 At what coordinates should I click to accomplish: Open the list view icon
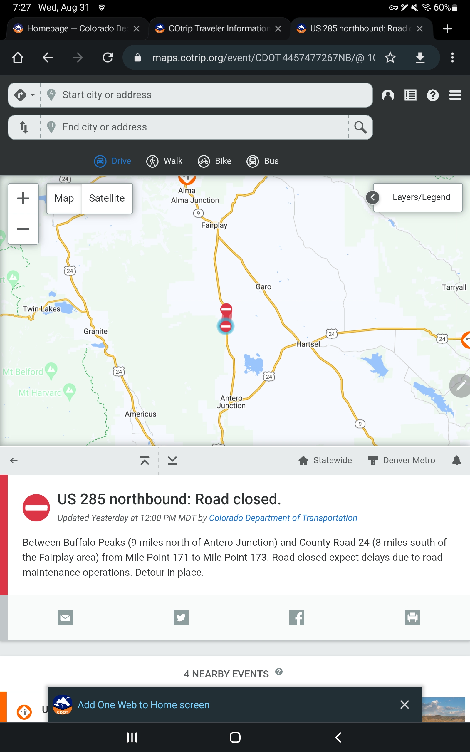tap(410, 95)
